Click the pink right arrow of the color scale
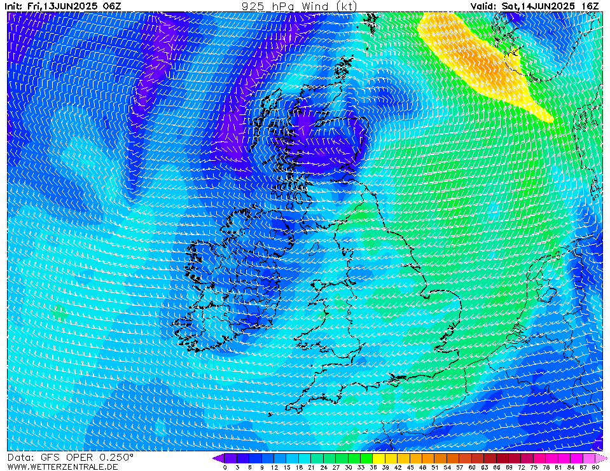Screen dimensions: 610x471 tap(601, 458)
